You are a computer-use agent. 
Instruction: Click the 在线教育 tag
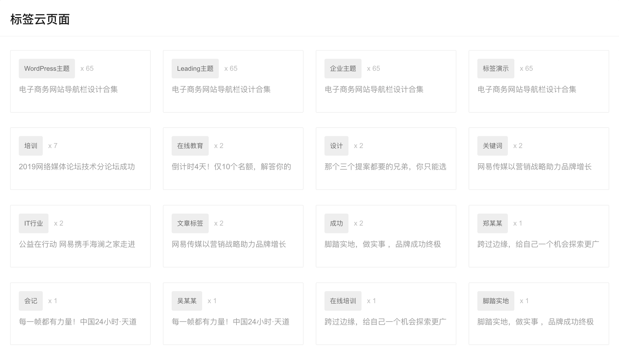click(190, 146)
